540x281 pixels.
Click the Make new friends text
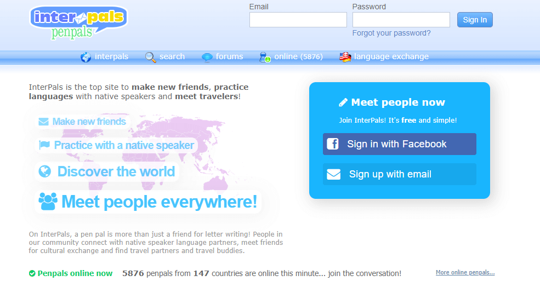[89, 122]
